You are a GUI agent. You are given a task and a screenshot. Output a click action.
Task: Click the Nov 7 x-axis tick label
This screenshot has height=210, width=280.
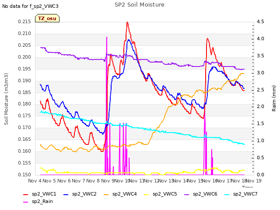coord(78,181)
